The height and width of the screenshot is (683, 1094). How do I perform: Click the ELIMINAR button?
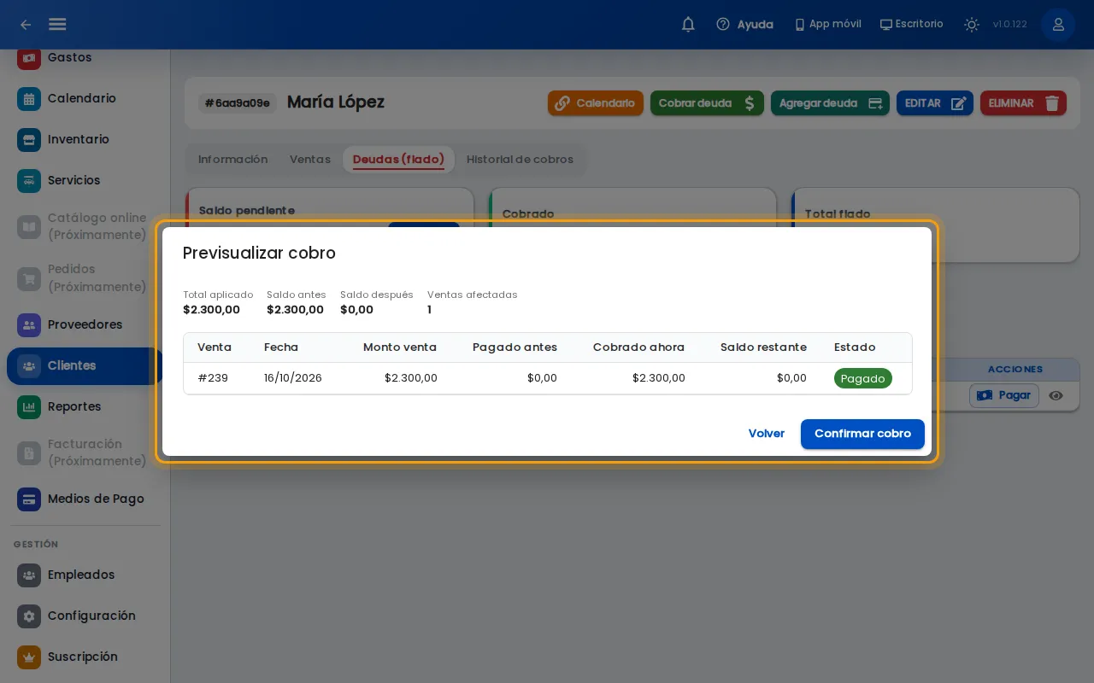coord(1023,103)
